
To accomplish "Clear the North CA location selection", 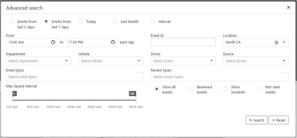I will pos(276,42).
